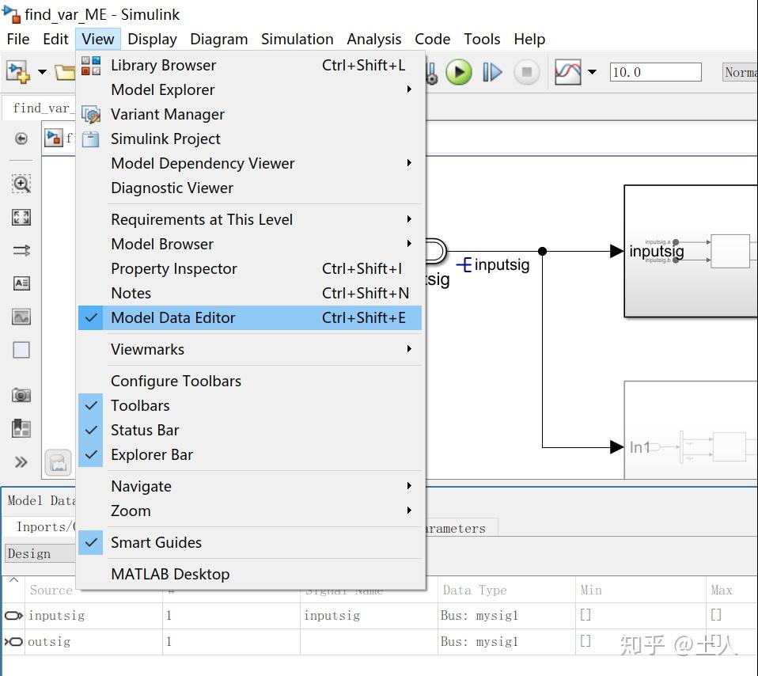The image size is (758, 676).
Task: Open the New Model dropdown arrow
Action: coord(42,73)
